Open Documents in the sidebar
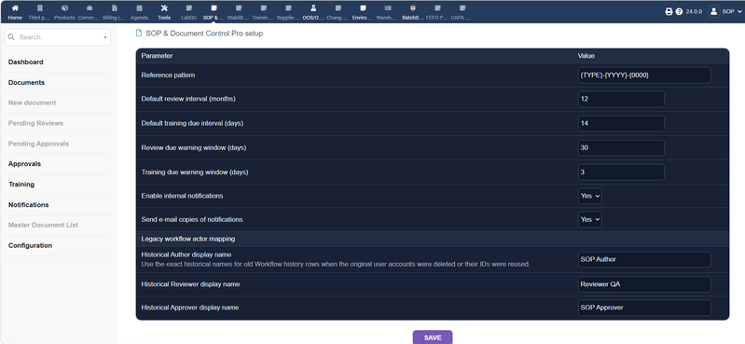This screenshot has width=745, height=344. [x=26, y=82]
